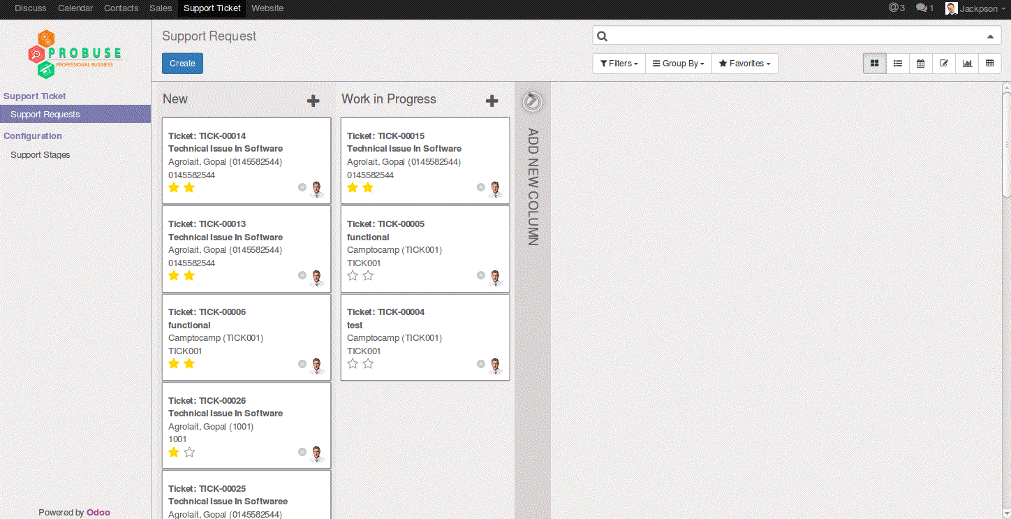
Task: Click the Probuse logo
Action: pyautogui.click(x=75, y=54)
